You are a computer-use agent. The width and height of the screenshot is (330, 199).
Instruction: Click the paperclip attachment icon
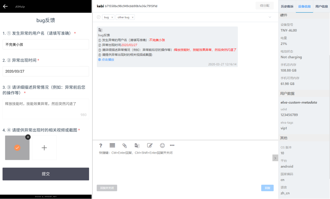point(125,145)
